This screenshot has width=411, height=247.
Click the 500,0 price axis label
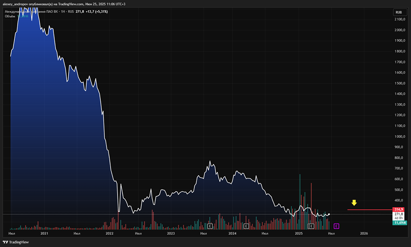399,190
